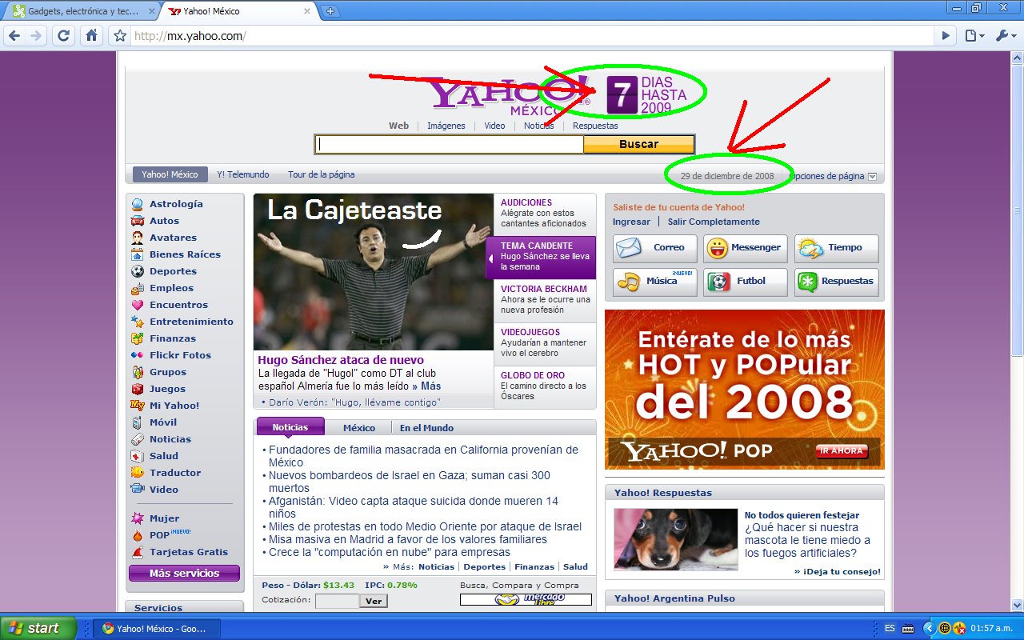The image size is (1024, 640).
Task: Open the Futbol button
Action: (x=746, y=282)
